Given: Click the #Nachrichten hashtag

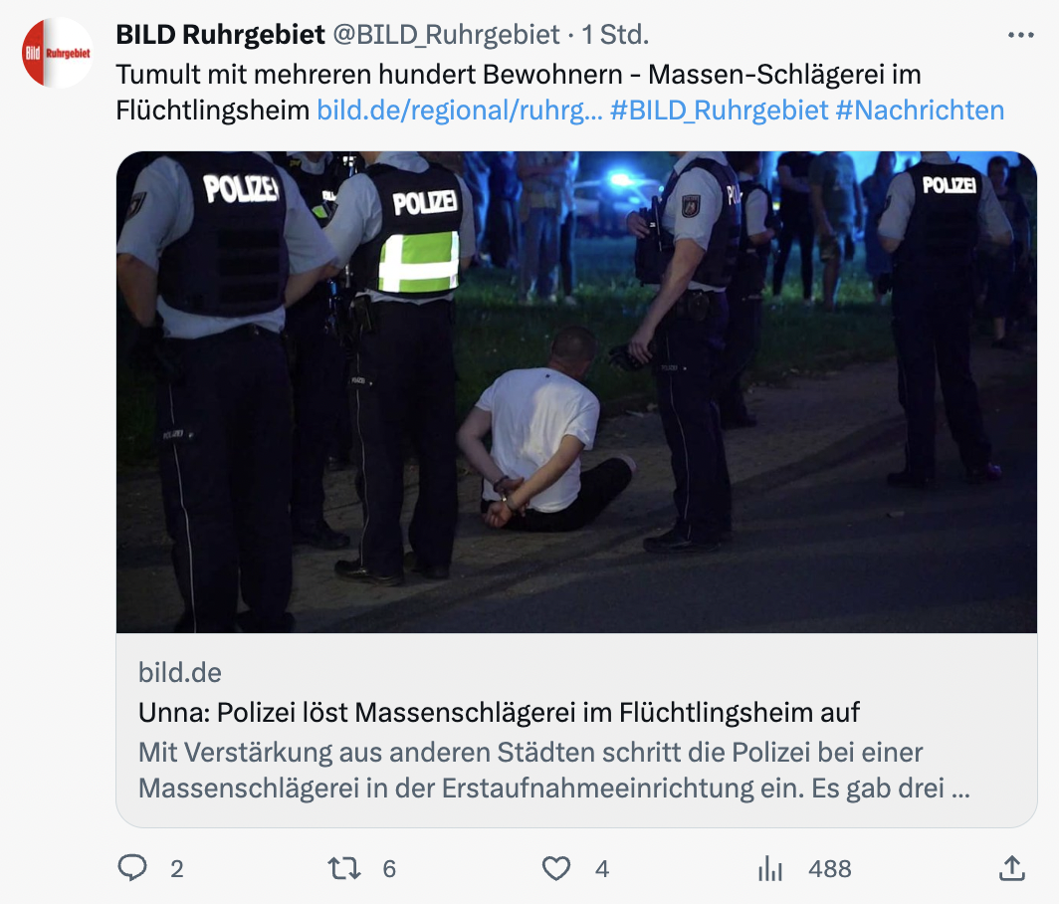Looking at the screenshot, I should coord(920,111).
